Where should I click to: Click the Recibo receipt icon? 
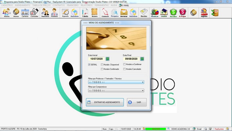pyautogui.click(x=144, y=13)
